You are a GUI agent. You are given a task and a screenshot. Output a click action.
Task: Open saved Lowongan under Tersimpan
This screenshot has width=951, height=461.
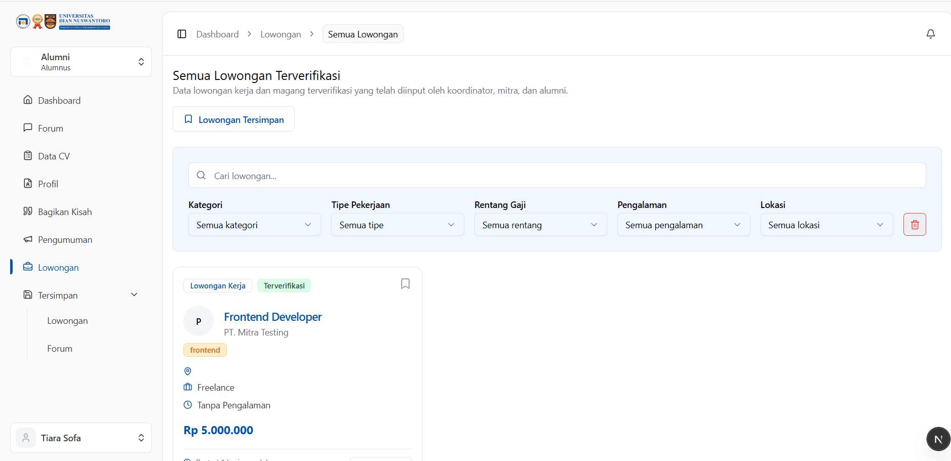tap(67, 321)
